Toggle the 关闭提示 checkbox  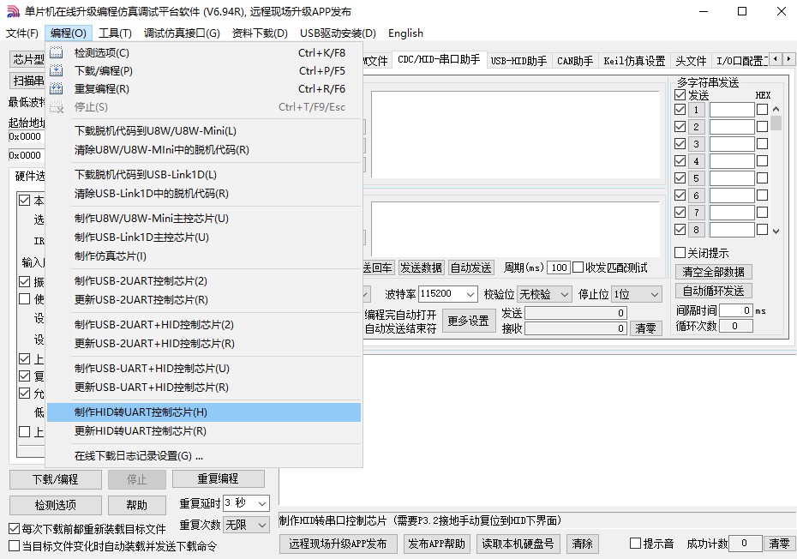click(680, 253)
